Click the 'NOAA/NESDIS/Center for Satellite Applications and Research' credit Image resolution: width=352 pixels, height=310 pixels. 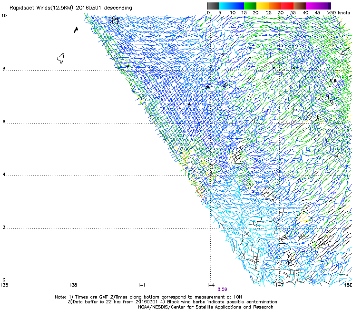tap(205, 307)
